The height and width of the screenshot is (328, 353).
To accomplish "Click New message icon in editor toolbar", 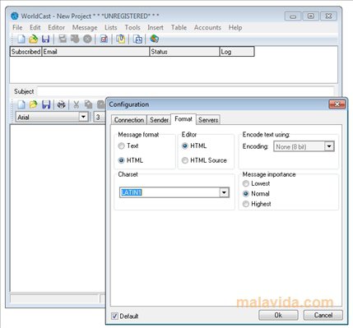I will [21, 104].
